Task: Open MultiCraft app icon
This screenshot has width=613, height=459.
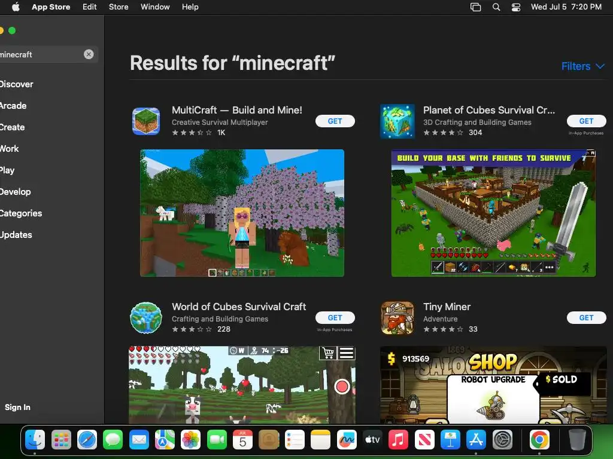Action: click(x=146, y=121)
